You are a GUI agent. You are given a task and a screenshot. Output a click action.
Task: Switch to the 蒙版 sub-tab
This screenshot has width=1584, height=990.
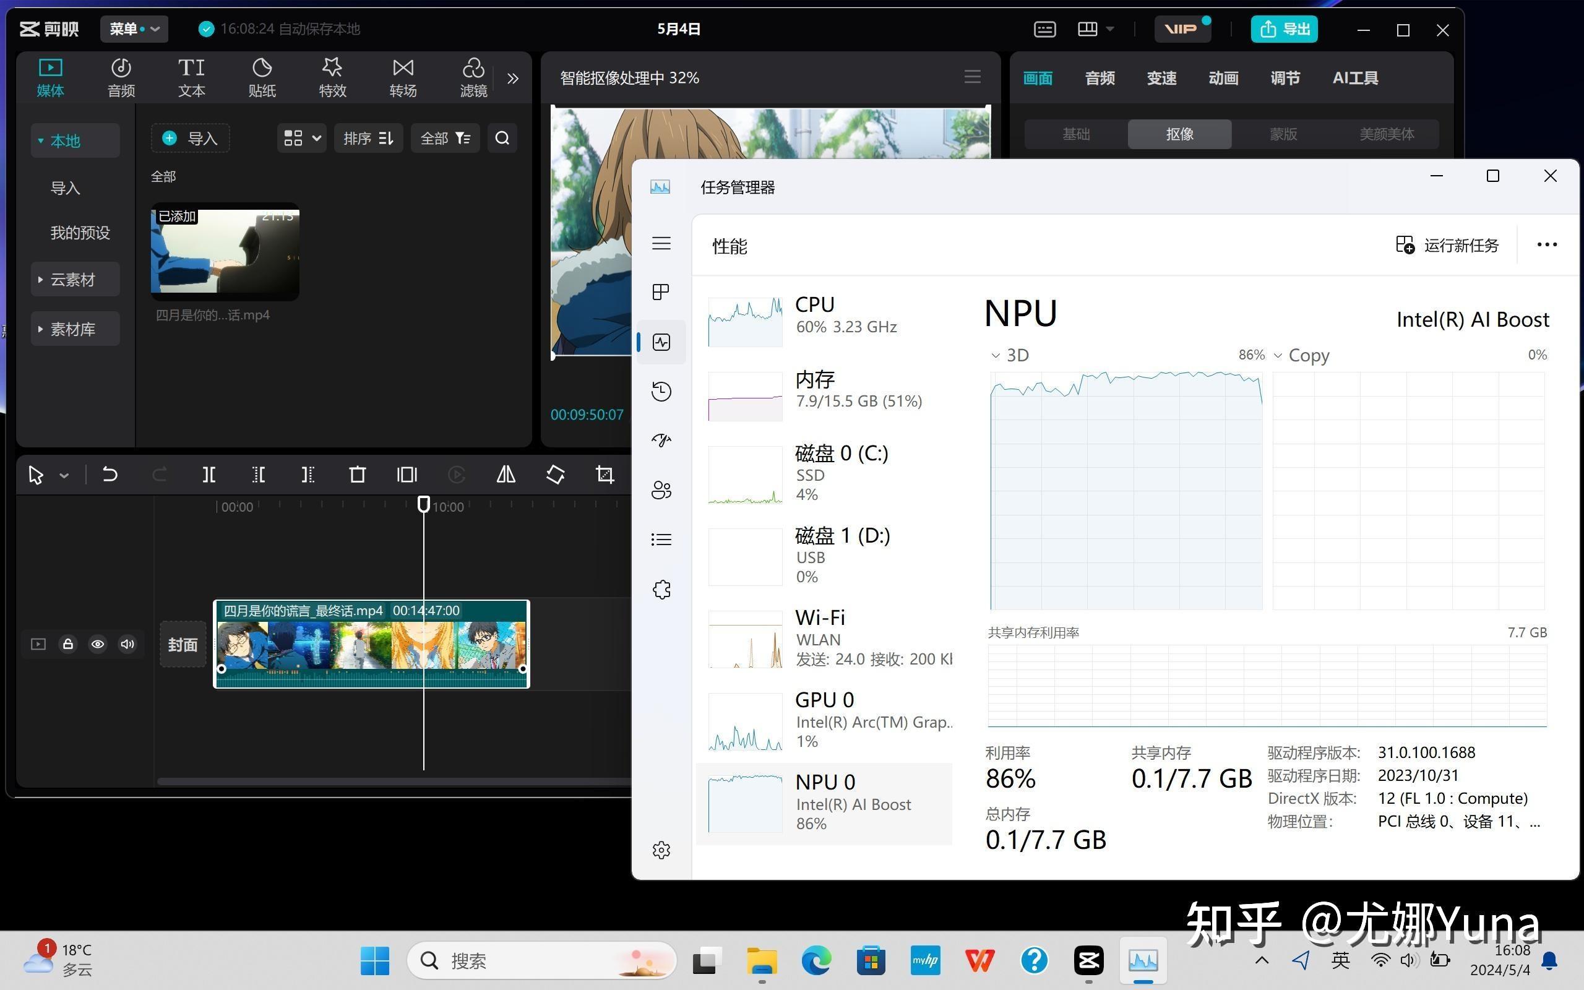click(1281, 134)
